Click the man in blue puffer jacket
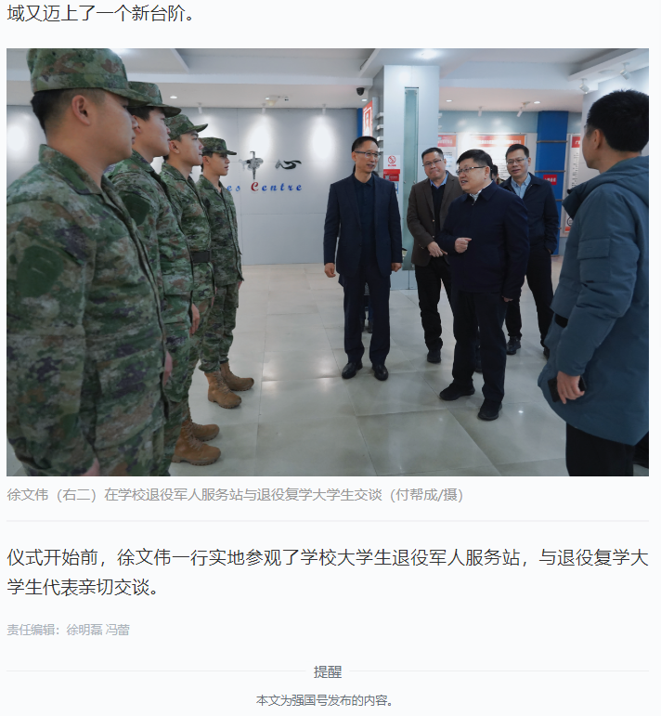The height and width of the screenshot is (716, 661). (x=598, y=283)
